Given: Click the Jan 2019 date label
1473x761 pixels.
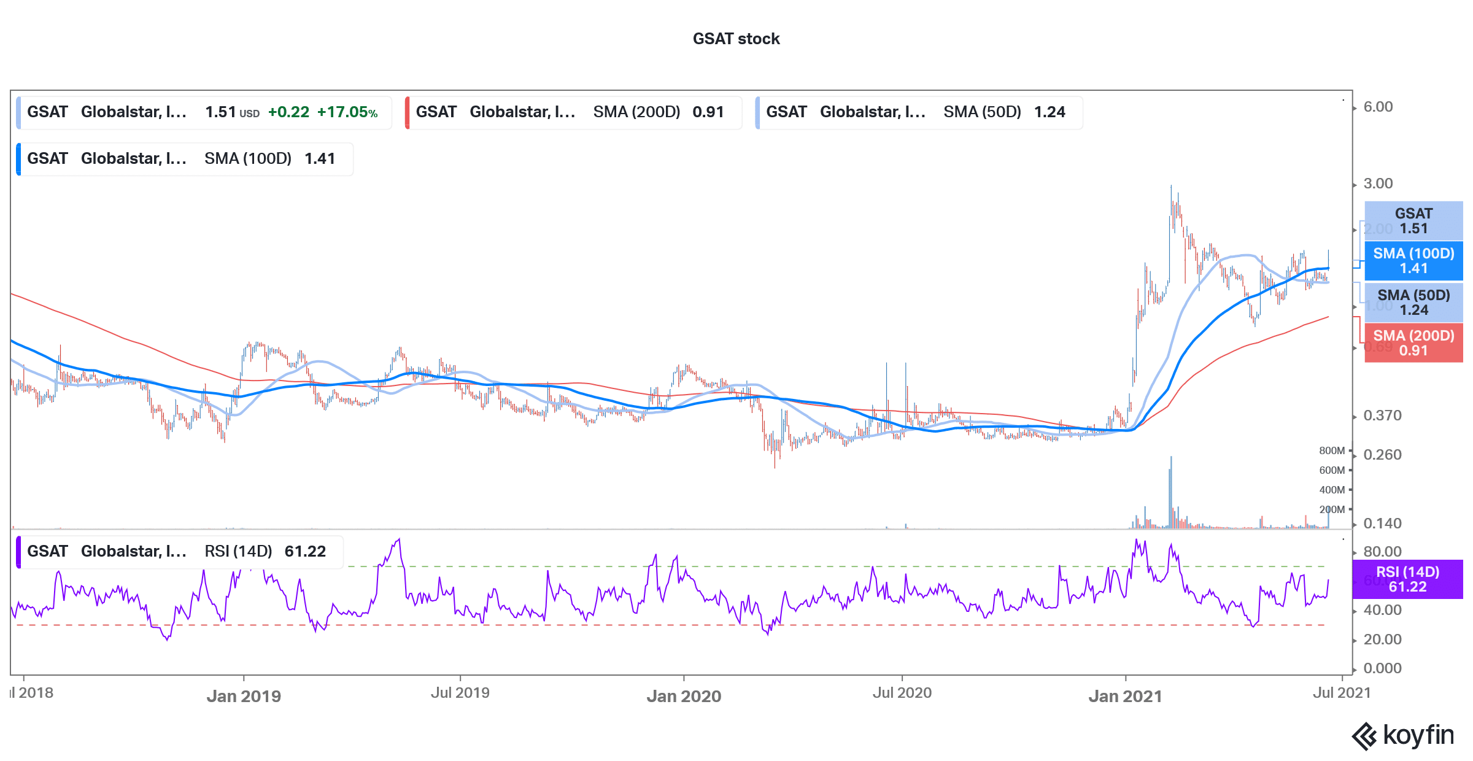Looking at the screenshot, I should tap(244, 696).
